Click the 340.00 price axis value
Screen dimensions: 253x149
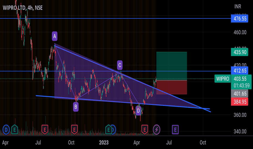240,132
